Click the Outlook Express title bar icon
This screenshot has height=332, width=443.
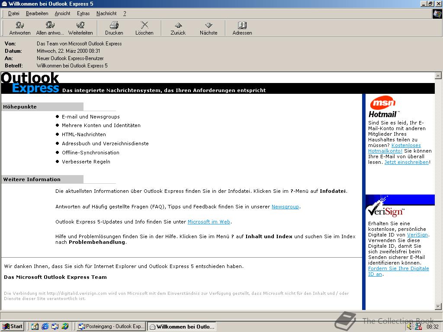click(x=4, y=3)
